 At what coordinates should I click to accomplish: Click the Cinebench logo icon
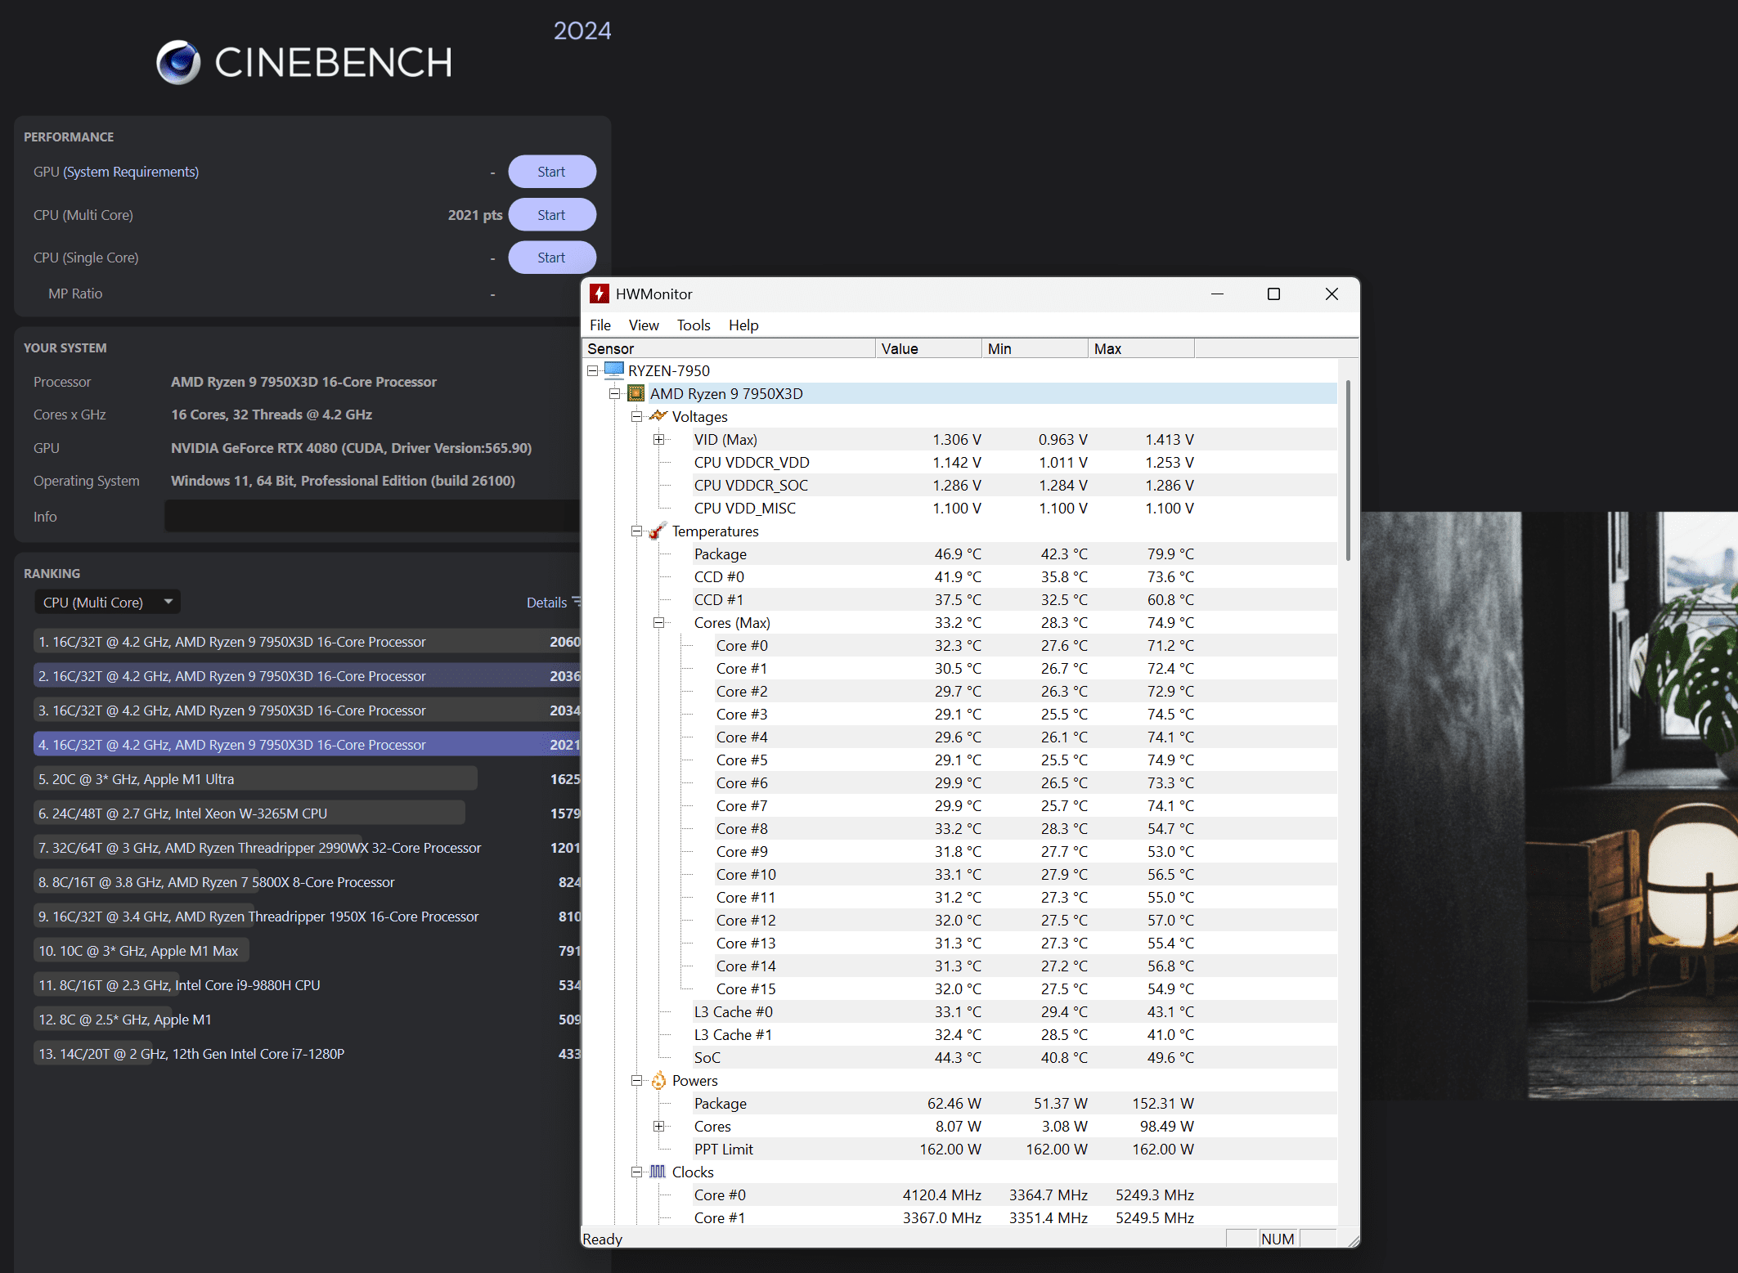click(178, 62)
